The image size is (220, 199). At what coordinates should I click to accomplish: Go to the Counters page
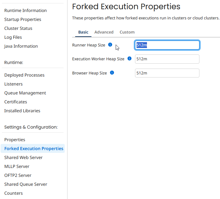click(14, 193)
